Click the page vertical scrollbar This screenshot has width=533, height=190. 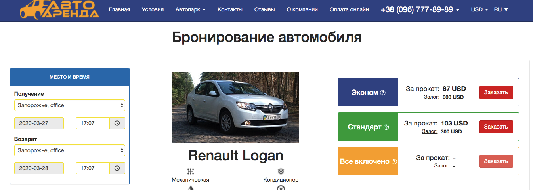(x=530, y=125)
